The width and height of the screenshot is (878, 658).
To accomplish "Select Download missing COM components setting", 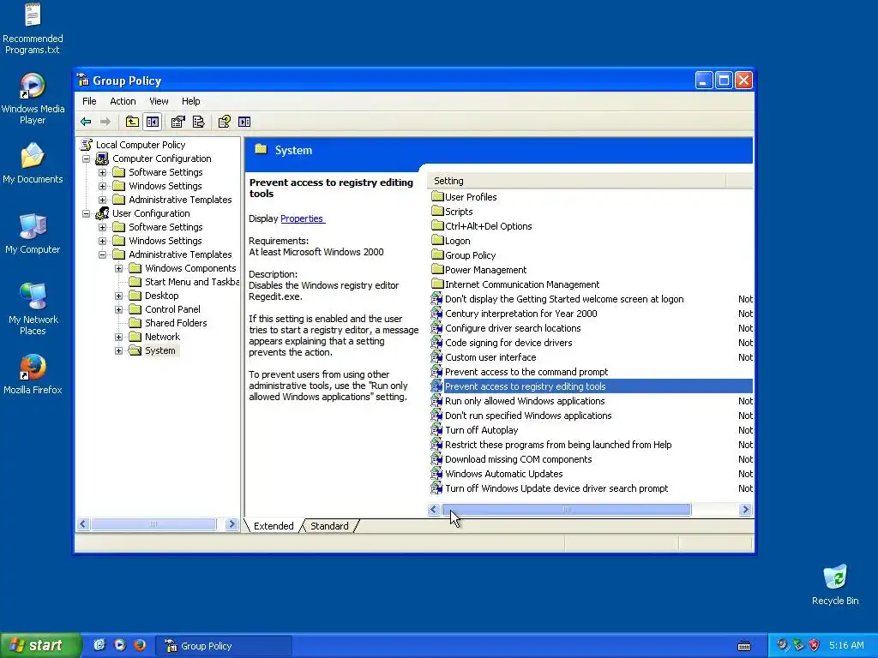I will point(512,459).
